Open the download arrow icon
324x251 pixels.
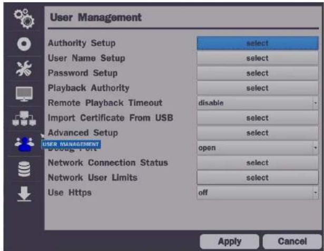click(x=24, y=194)
